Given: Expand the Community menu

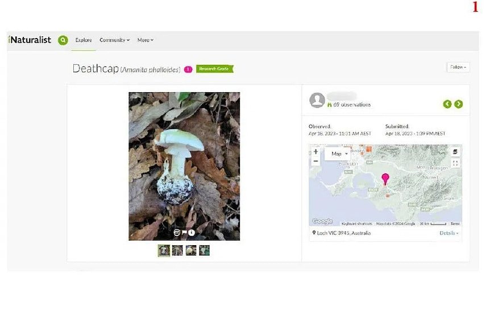Looking at the screenshot, I should 114,40.
